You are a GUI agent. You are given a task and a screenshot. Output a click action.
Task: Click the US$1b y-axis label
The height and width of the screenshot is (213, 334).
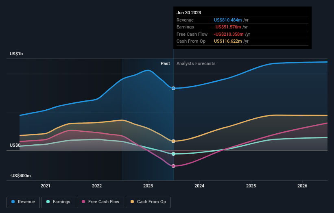click(16, 54)
